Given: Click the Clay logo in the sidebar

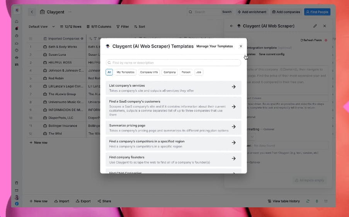Looking at the screenshot, I should (x=17, y=10).
